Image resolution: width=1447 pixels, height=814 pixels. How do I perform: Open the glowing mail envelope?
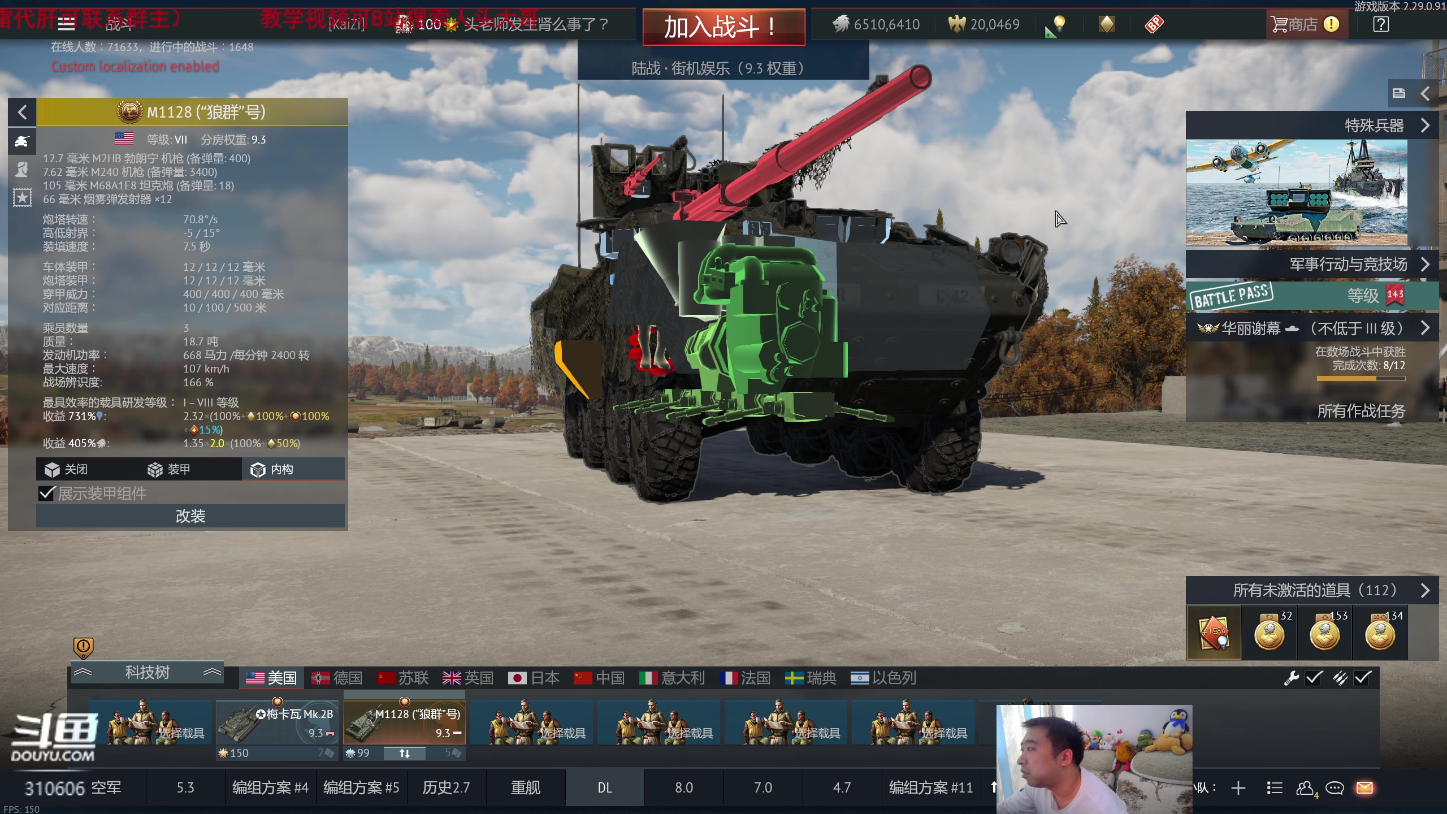coord(1365,788)
